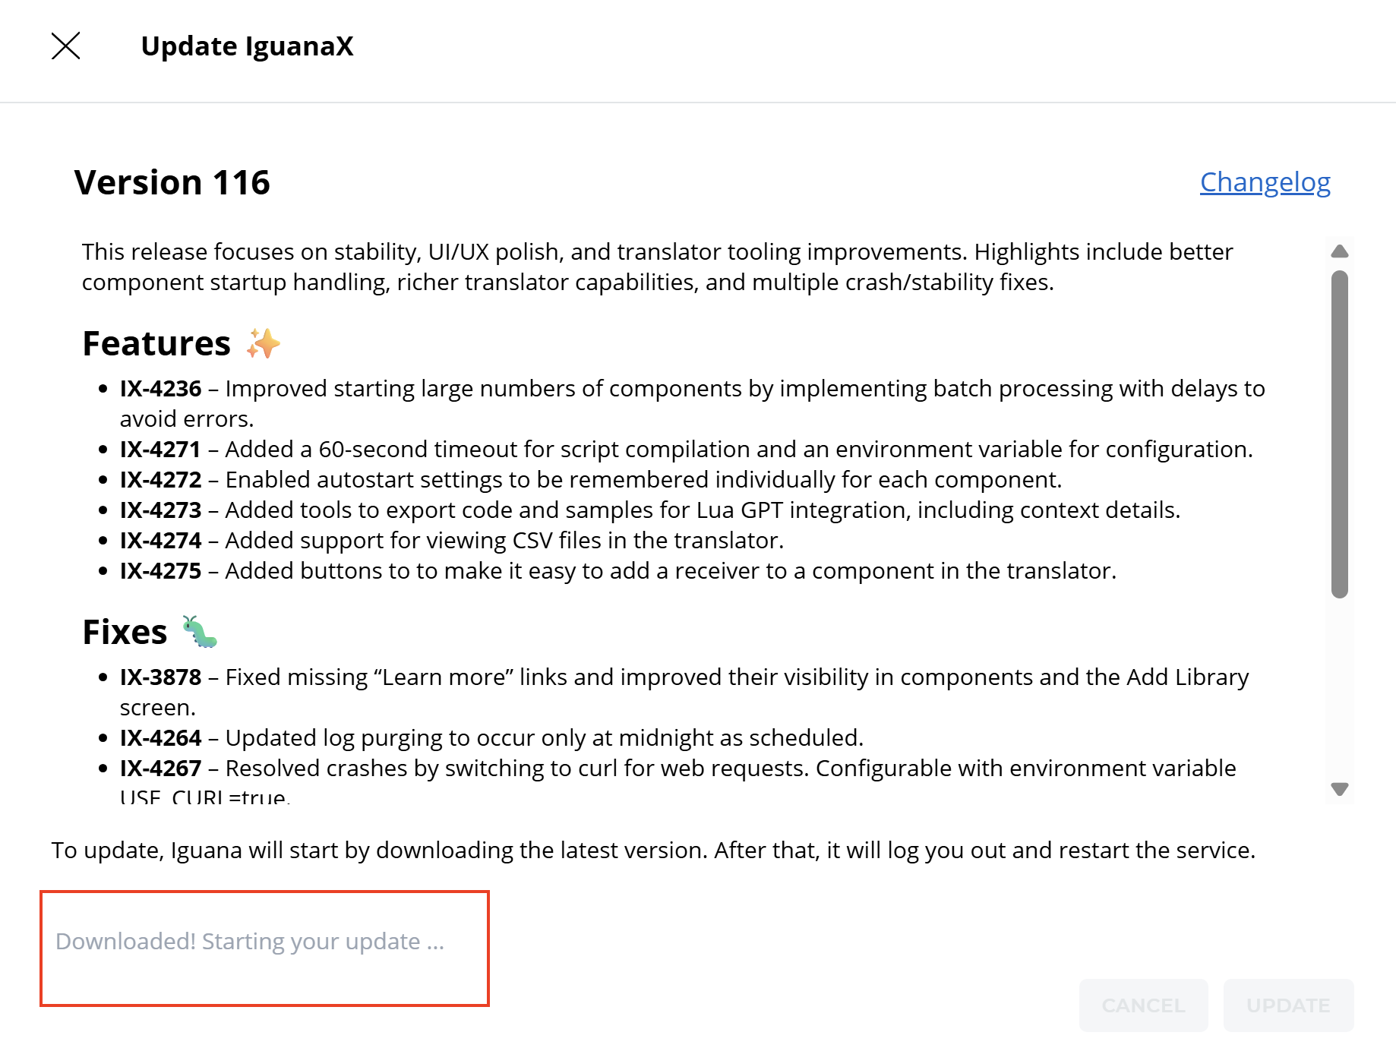Click the IX-4275 issue label
1396x1048 pixels.
click(160, 571)
